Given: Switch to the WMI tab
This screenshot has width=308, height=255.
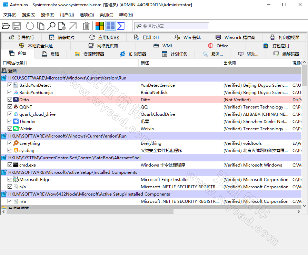Looking at the screenshot, I should click(162, 46).
